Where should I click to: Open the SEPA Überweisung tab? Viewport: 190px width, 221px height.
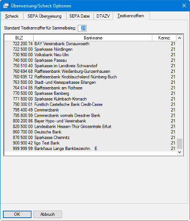[x=45, y=16]
